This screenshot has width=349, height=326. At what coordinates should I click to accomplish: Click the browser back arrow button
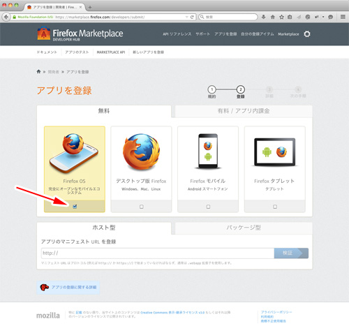[6, 17]
